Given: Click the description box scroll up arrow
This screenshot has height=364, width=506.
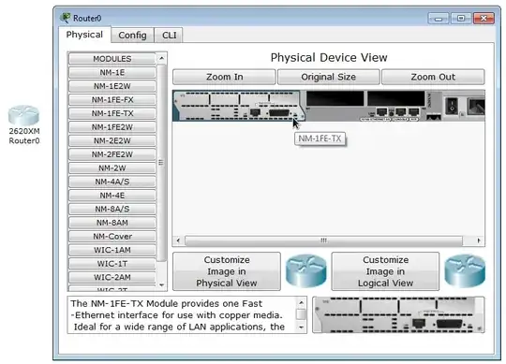Looking at the screenshot, I should [x=301, y=302].
